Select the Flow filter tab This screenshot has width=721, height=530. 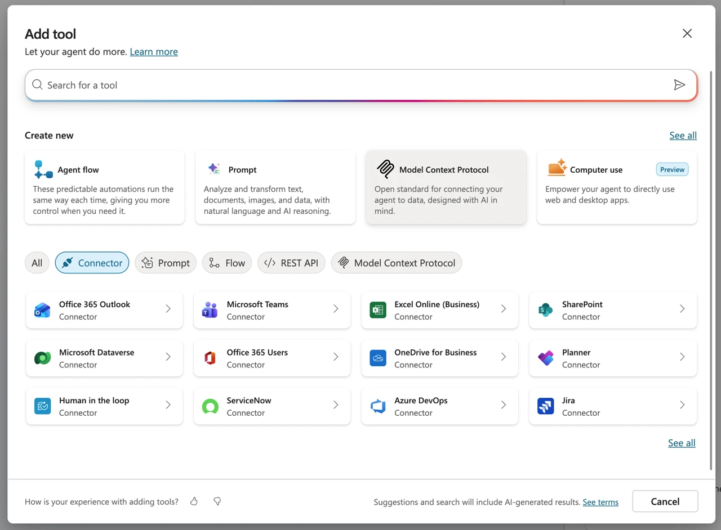(x=227, y=263)
